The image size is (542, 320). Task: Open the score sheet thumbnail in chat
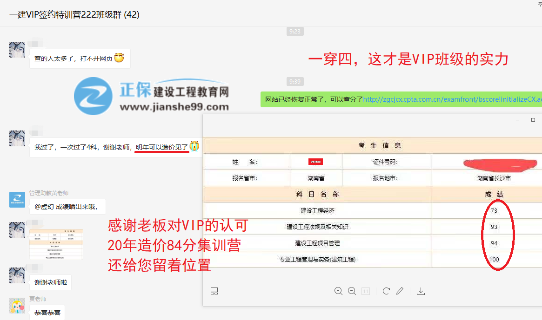pyautogui.click(x=56, y=244)
